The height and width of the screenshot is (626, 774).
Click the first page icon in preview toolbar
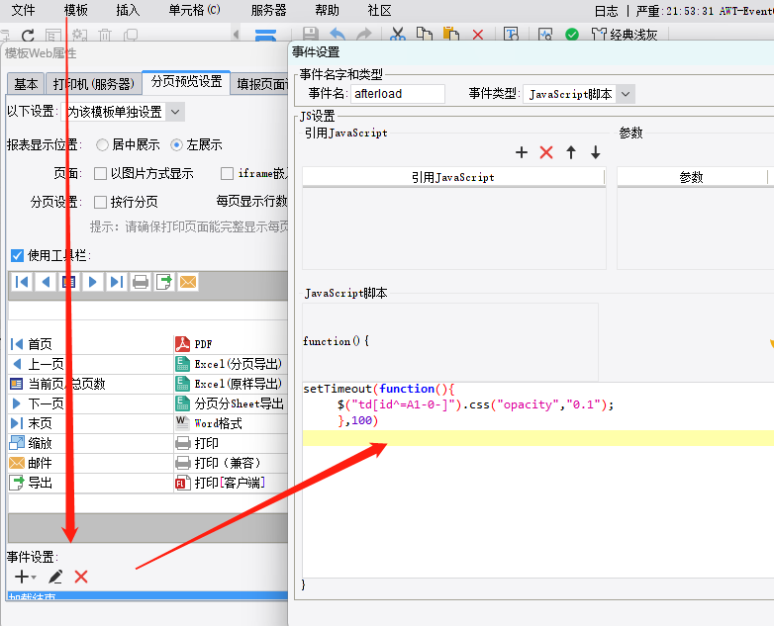point(21,282)
